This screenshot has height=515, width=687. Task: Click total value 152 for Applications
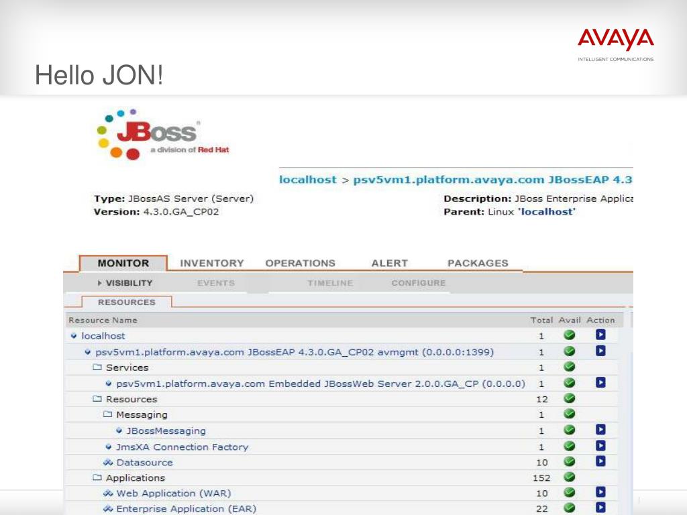coord(541,477)
